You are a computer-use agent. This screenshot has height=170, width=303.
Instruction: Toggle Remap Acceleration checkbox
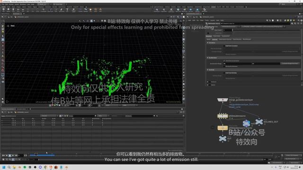pos(224,67)
